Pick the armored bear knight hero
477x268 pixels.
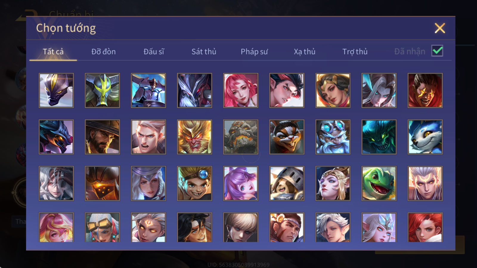287,183
